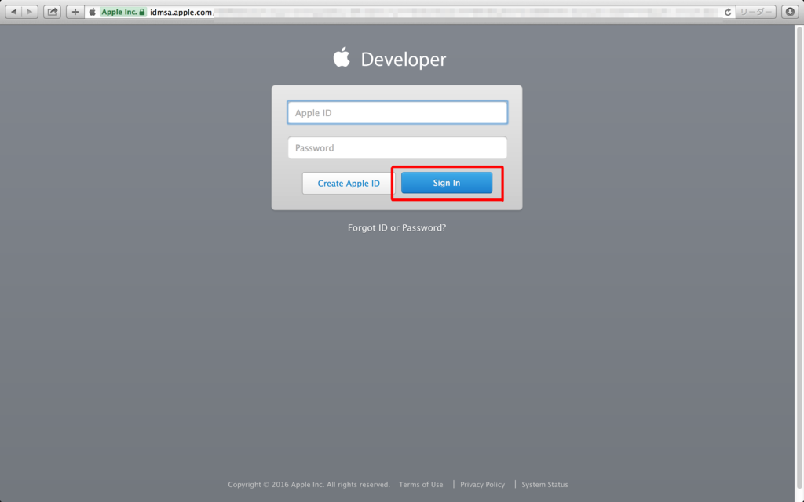Image resolution: width=804 pixels, height=502 pixels.
Task: Click the idmsa.apple.com address text
Action: coord(181,13)
